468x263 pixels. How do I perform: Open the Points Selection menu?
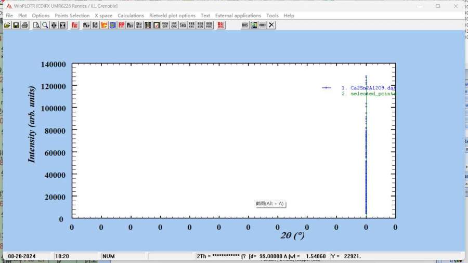point(72,16)
